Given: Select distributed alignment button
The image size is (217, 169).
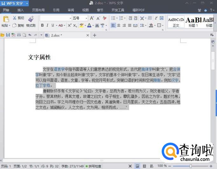Looking at the screenshot, I should tap(135, 25).
